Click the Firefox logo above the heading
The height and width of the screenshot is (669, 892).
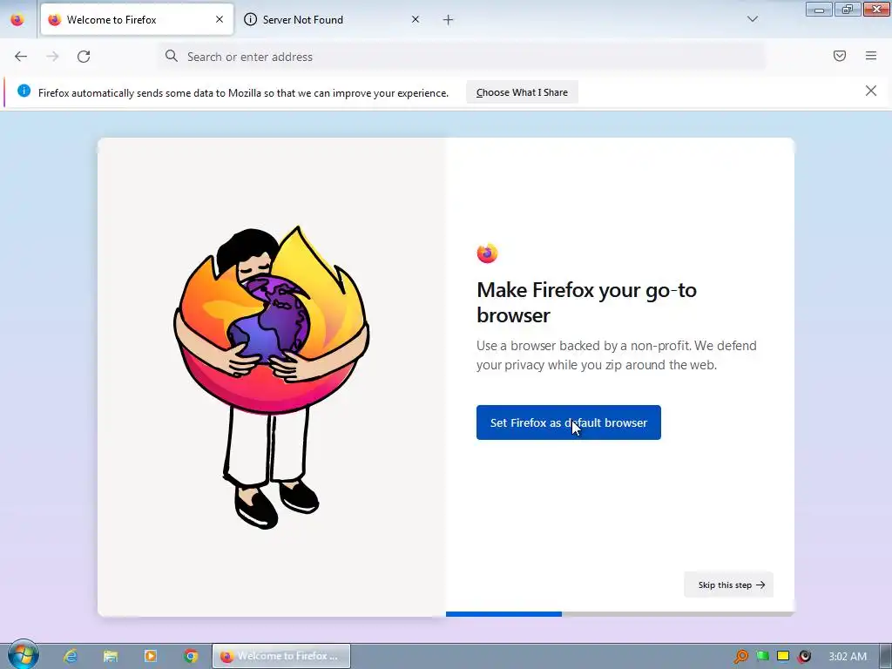point(487,253)
